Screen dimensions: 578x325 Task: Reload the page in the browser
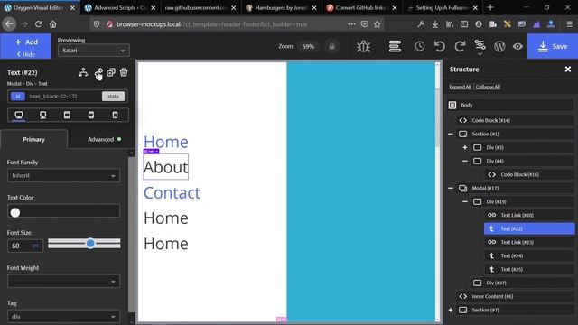point(38,24)
